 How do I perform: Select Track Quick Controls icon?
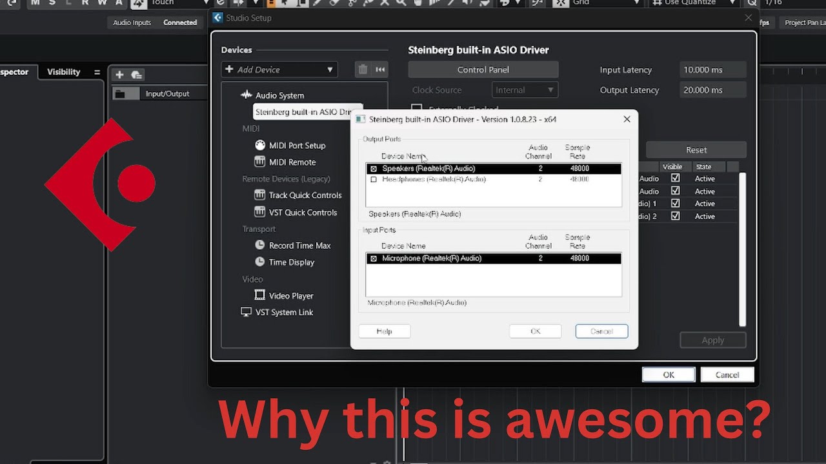click(x=259, y=195)
